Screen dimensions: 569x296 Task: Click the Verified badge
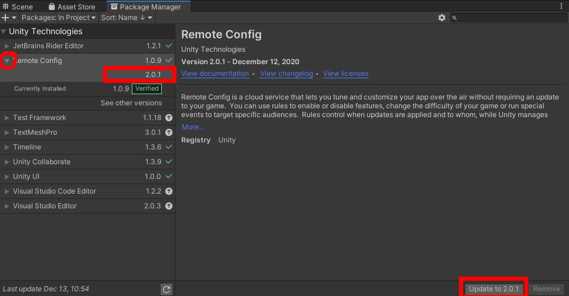tap(147, 88)
